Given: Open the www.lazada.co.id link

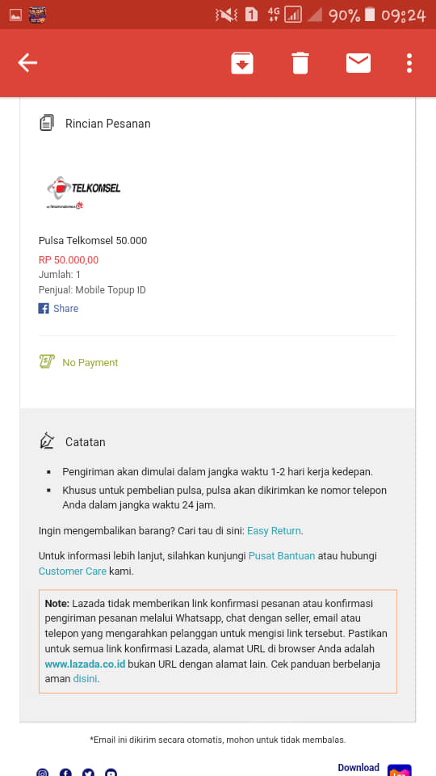Looking at the screenshot, I should pyautogui.click(x=85, y=664).
